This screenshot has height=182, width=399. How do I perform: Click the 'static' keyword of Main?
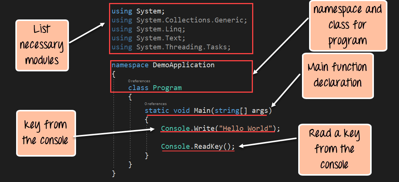click(x=157, y=111)
